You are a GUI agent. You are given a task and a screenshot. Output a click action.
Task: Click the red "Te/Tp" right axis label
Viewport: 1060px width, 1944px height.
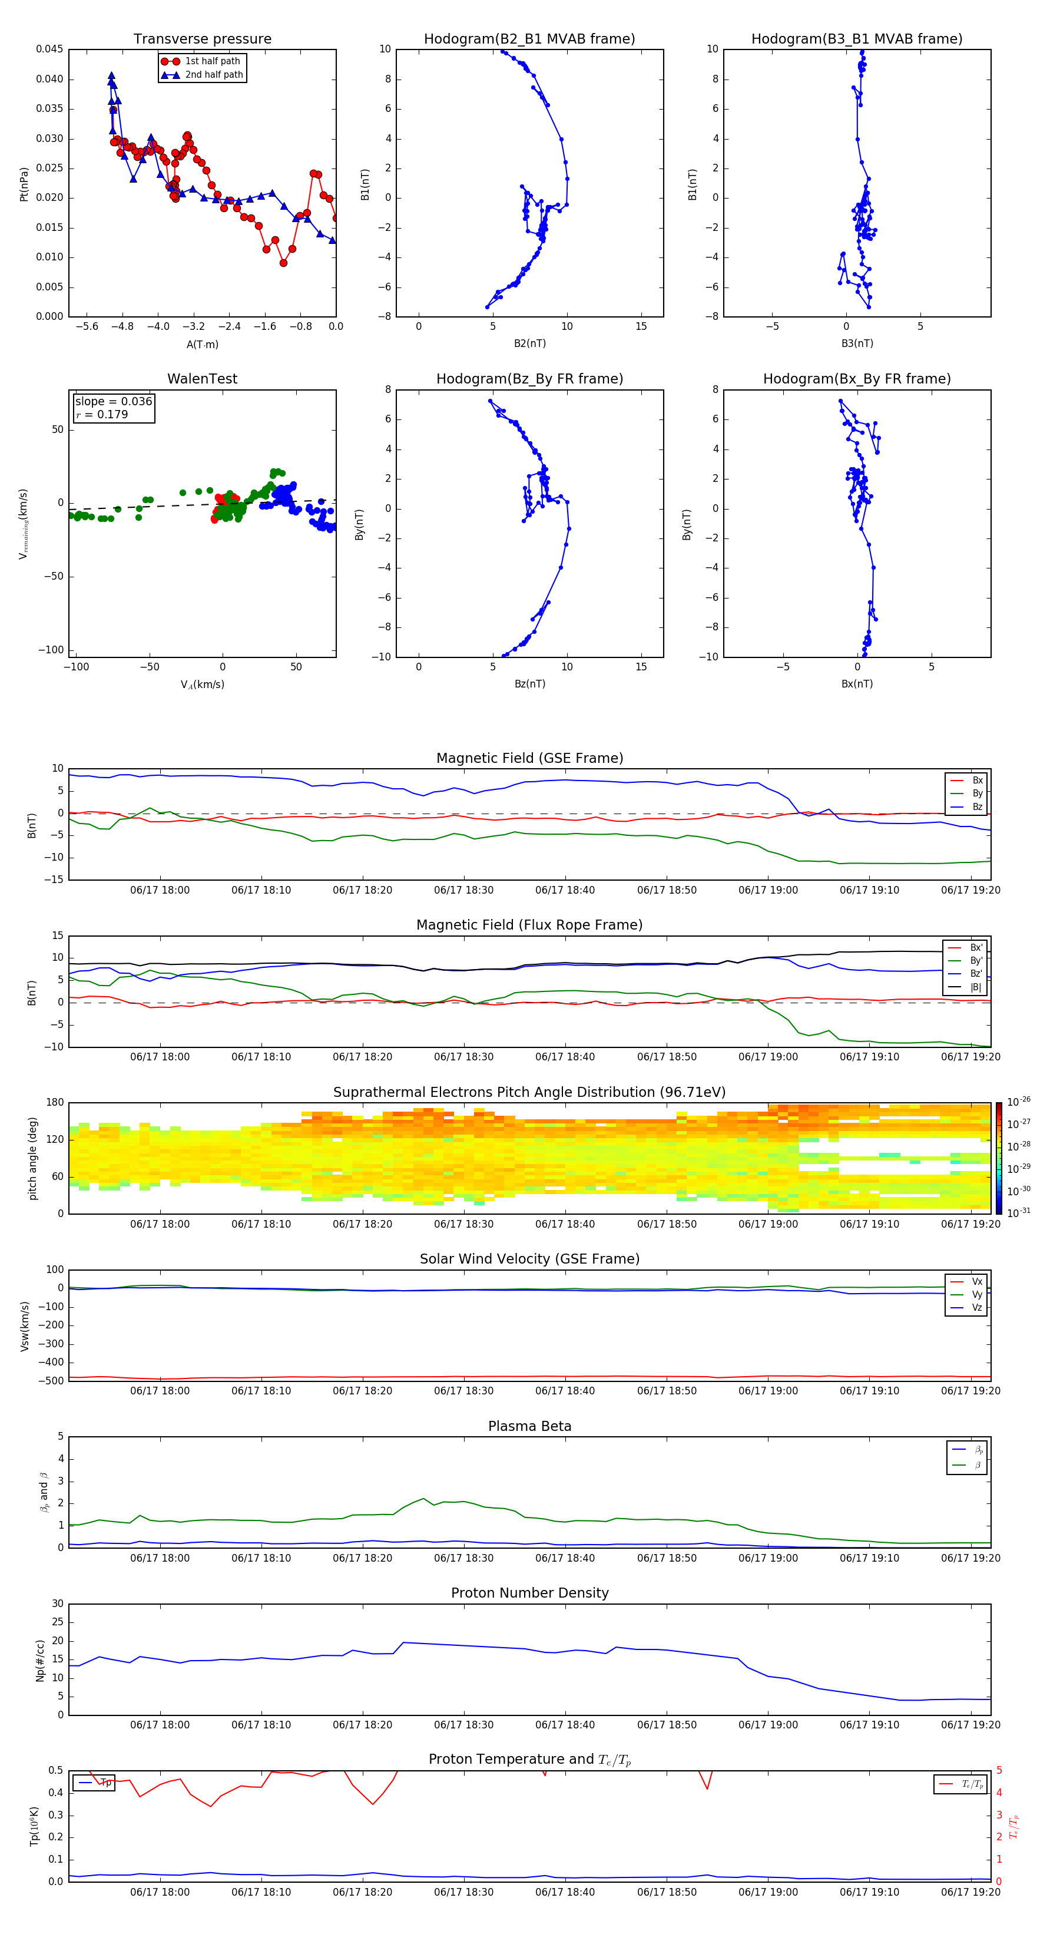pyautogui.click(x=1014, y=1826)
